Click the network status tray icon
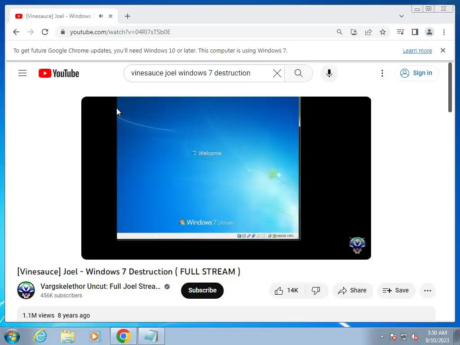 (x=404, y=336)
